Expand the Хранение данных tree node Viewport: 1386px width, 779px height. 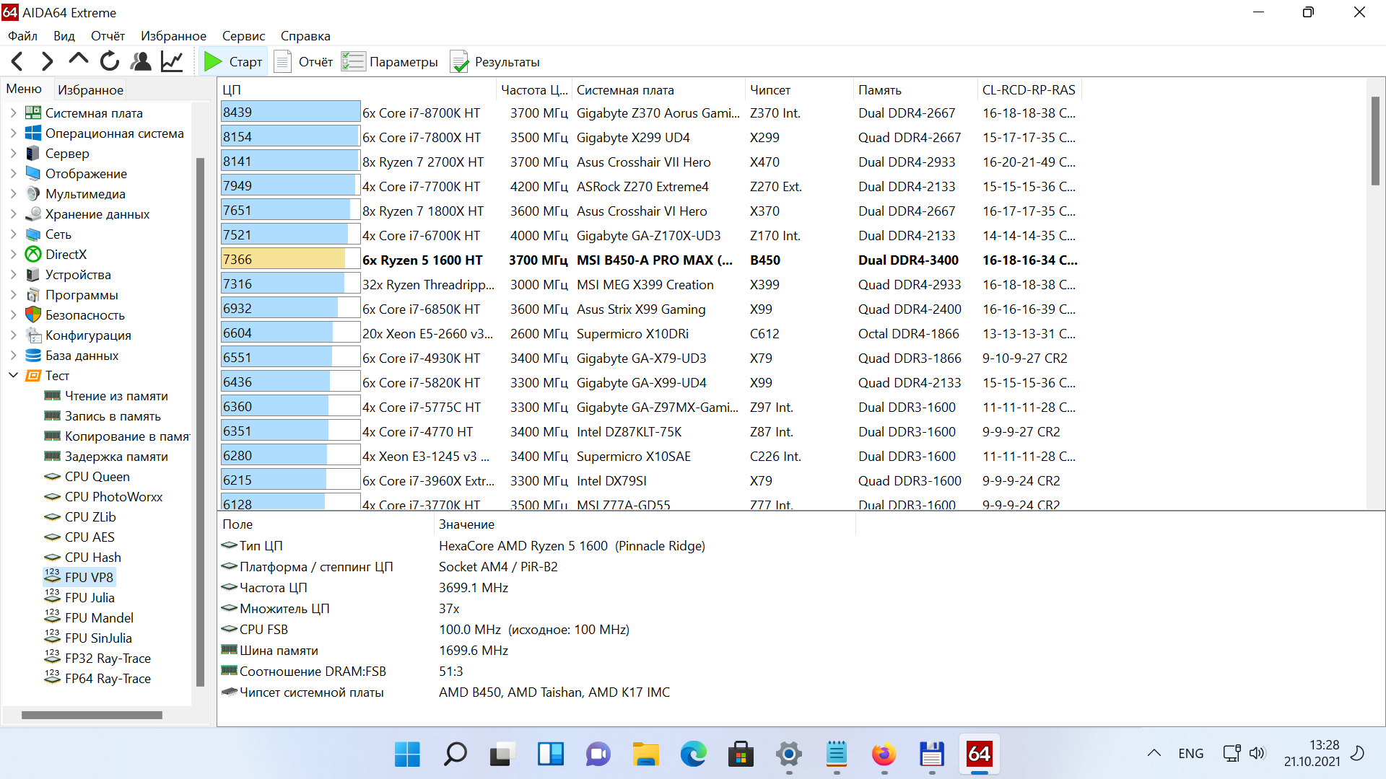pos(13,214)
